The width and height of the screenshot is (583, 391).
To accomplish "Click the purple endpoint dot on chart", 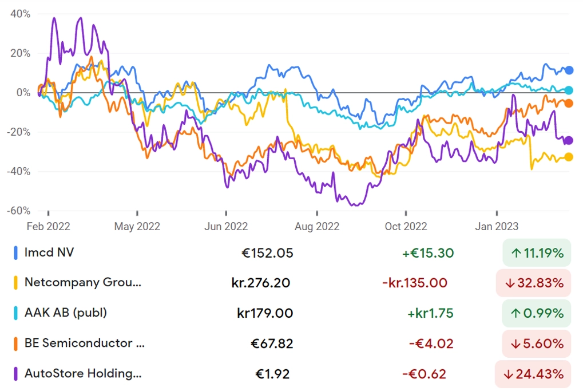I will pyautogui.click(x=569, y=140).
